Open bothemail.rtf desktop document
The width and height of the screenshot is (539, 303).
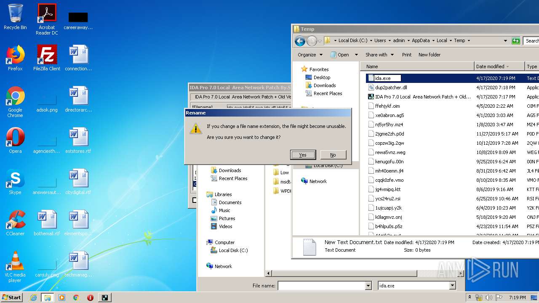pyautogui.click(x=47, y=223)
